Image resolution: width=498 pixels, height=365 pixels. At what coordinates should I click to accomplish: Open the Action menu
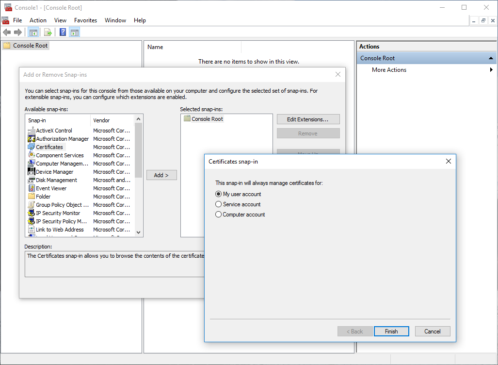pyautogui.click(x=38, y=20)
